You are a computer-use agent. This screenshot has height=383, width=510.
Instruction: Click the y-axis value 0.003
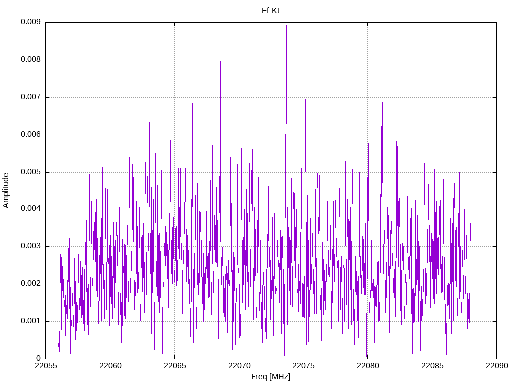click(x=31, y=246)
